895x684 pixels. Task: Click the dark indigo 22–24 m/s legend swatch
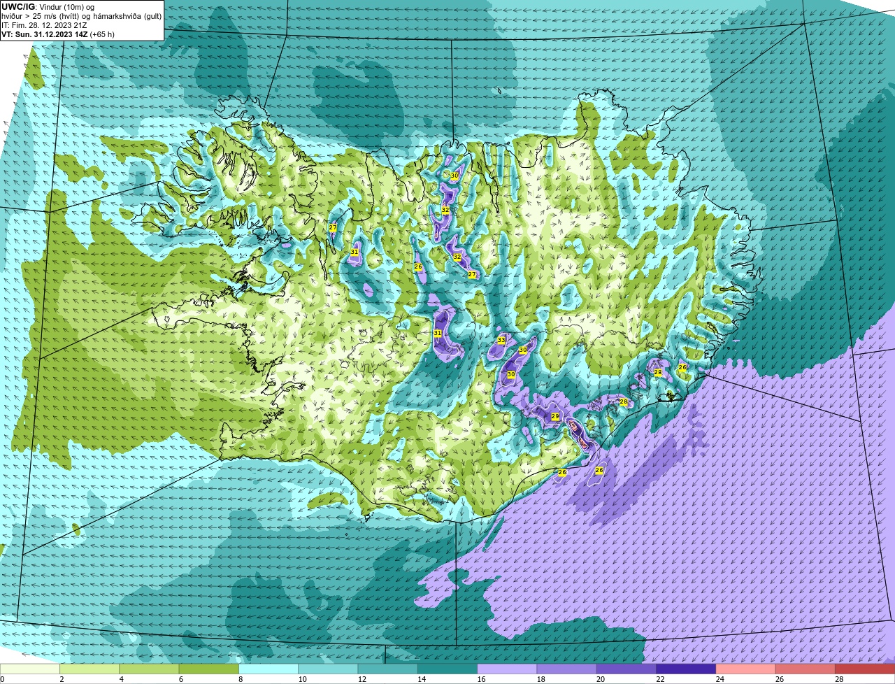[x=686, y=669]
